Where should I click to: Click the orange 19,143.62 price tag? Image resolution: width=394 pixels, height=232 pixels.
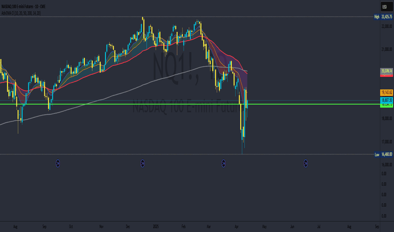[386, 92]
